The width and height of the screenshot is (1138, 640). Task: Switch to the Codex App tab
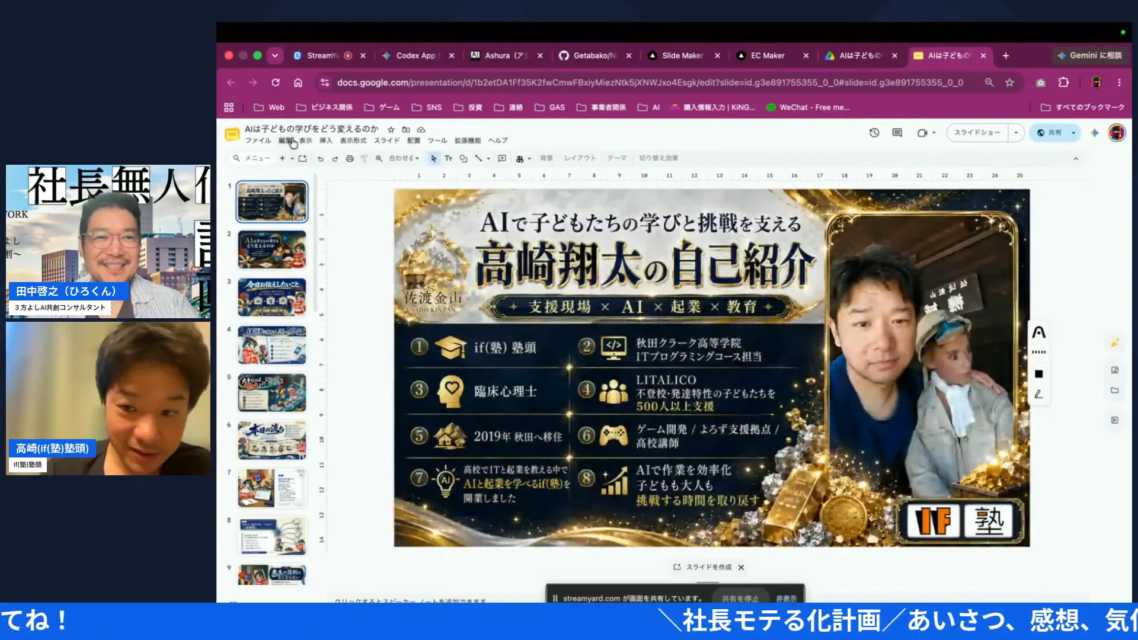pos(418,55)
